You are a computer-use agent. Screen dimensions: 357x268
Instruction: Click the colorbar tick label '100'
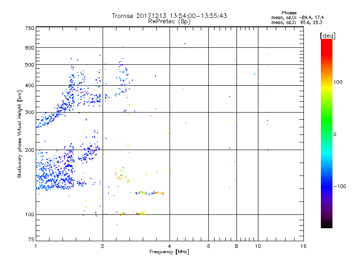coord(338,82)
